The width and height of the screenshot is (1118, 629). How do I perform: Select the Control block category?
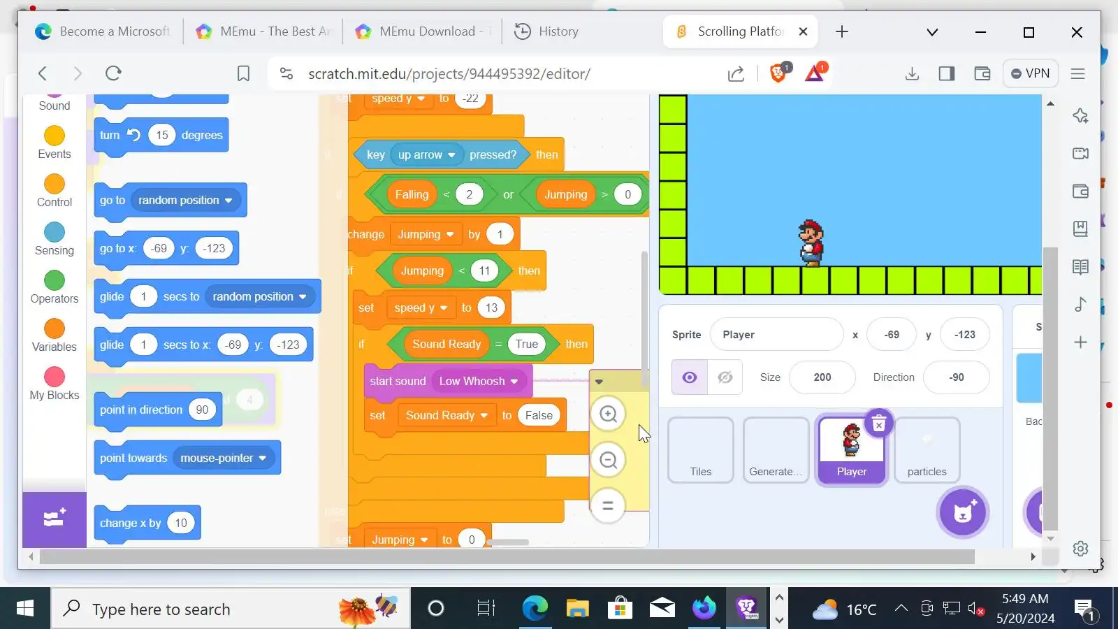point(55,191)
